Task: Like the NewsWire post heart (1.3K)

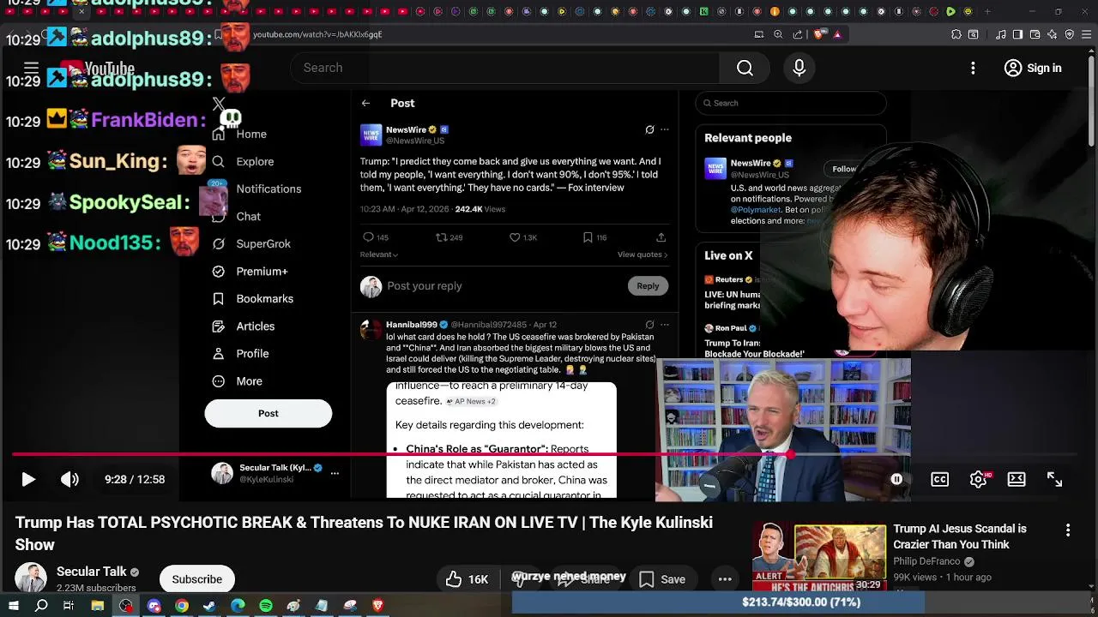Action: pyautogui.click(x=522, y=237)
